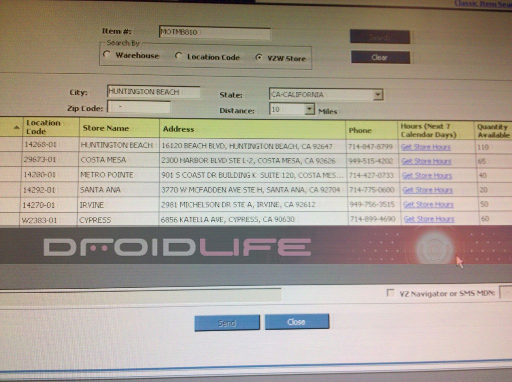Click quantity 50 in Irvine row
The height and width of the screenshot is (382, 512).
point(484,205)
